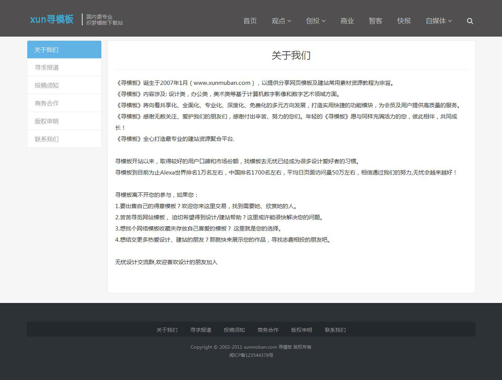
Task: Follow the footer 寻求报道 link
Action: pos(200,330)
